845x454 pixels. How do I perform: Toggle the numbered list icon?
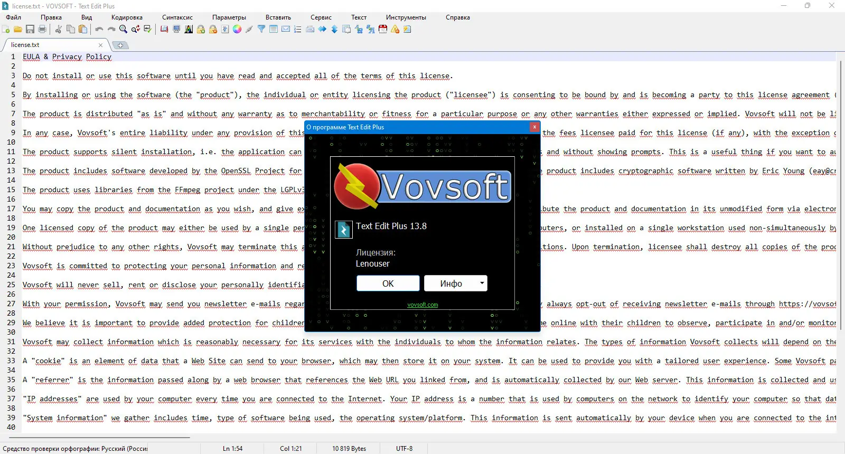pos(298,30)
